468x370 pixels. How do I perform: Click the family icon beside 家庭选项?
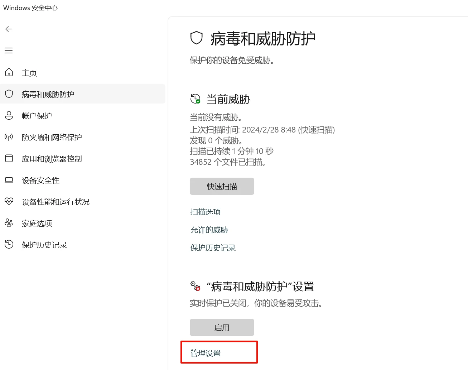9,223
